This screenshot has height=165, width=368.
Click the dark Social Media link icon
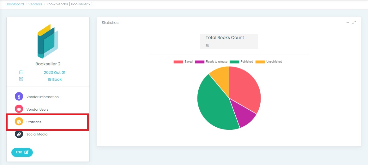tap(19, 134)
